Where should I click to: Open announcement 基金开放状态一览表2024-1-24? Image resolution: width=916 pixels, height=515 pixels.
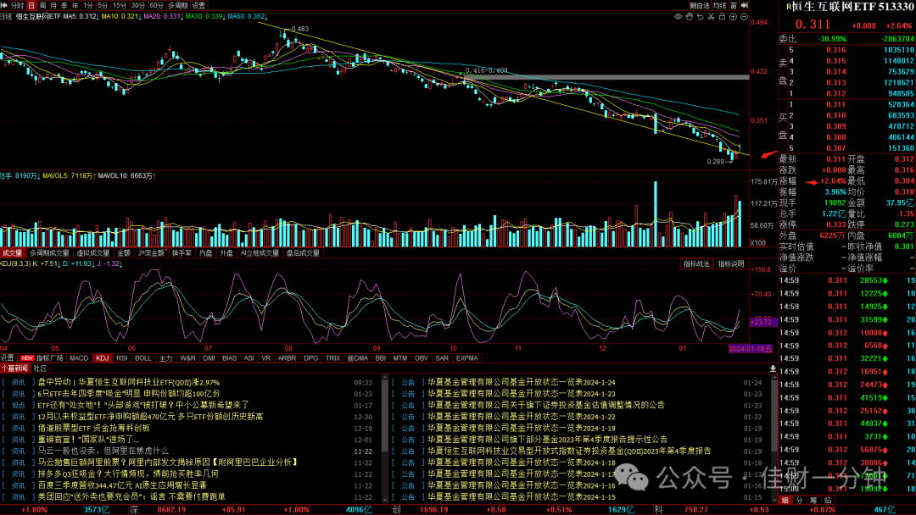click(521, 383)
